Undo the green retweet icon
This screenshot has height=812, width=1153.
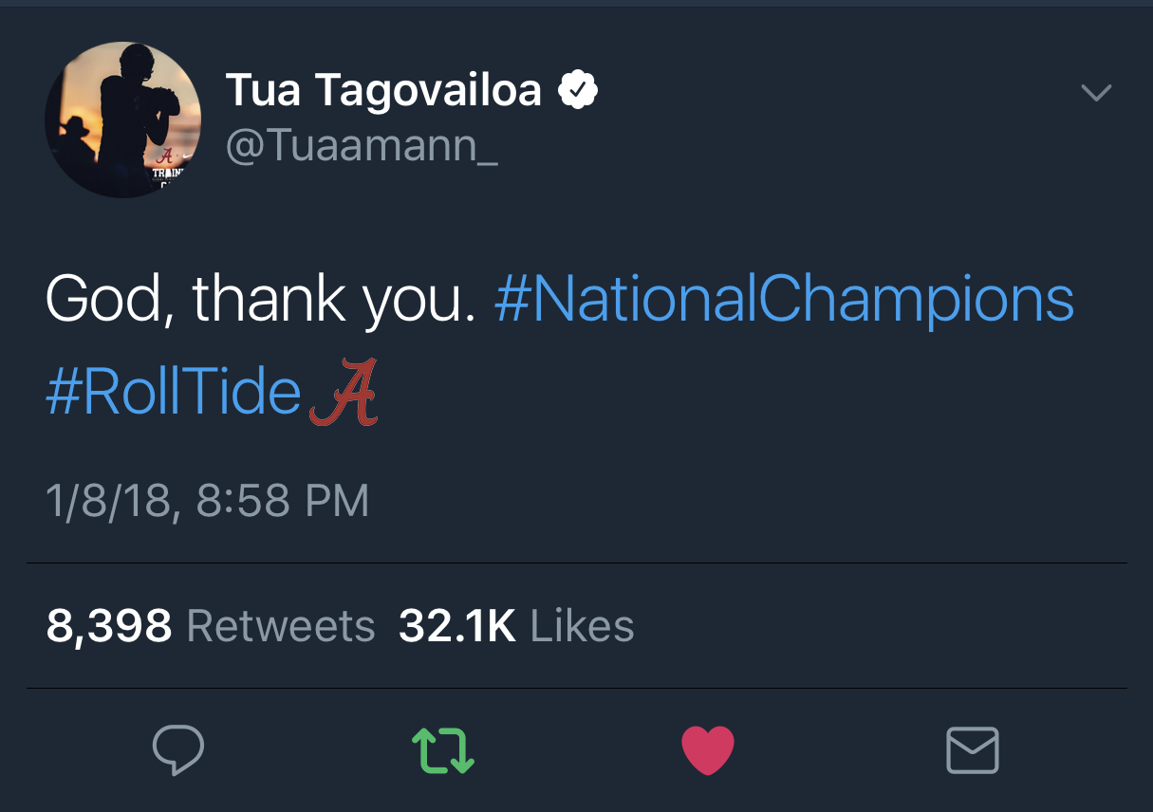coord(443,750)
